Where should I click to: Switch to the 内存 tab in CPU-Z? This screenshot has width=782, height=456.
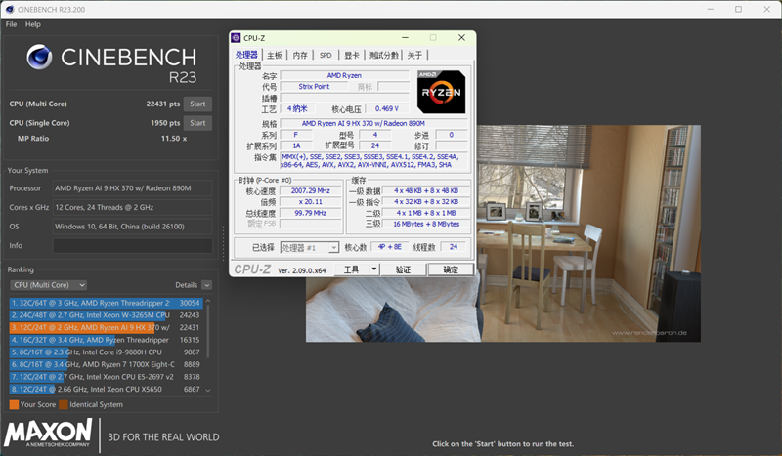(300, 55)
